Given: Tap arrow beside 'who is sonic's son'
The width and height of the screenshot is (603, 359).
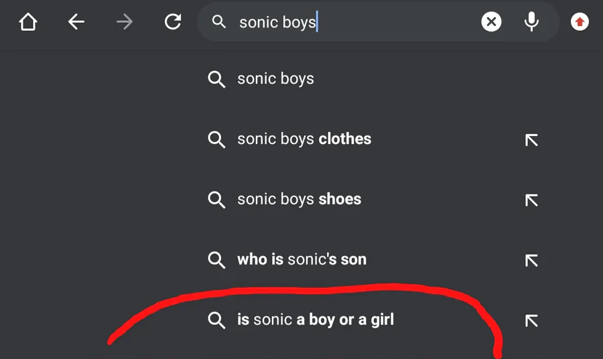Looking at the screenshot, I should [x=531, y=261].
